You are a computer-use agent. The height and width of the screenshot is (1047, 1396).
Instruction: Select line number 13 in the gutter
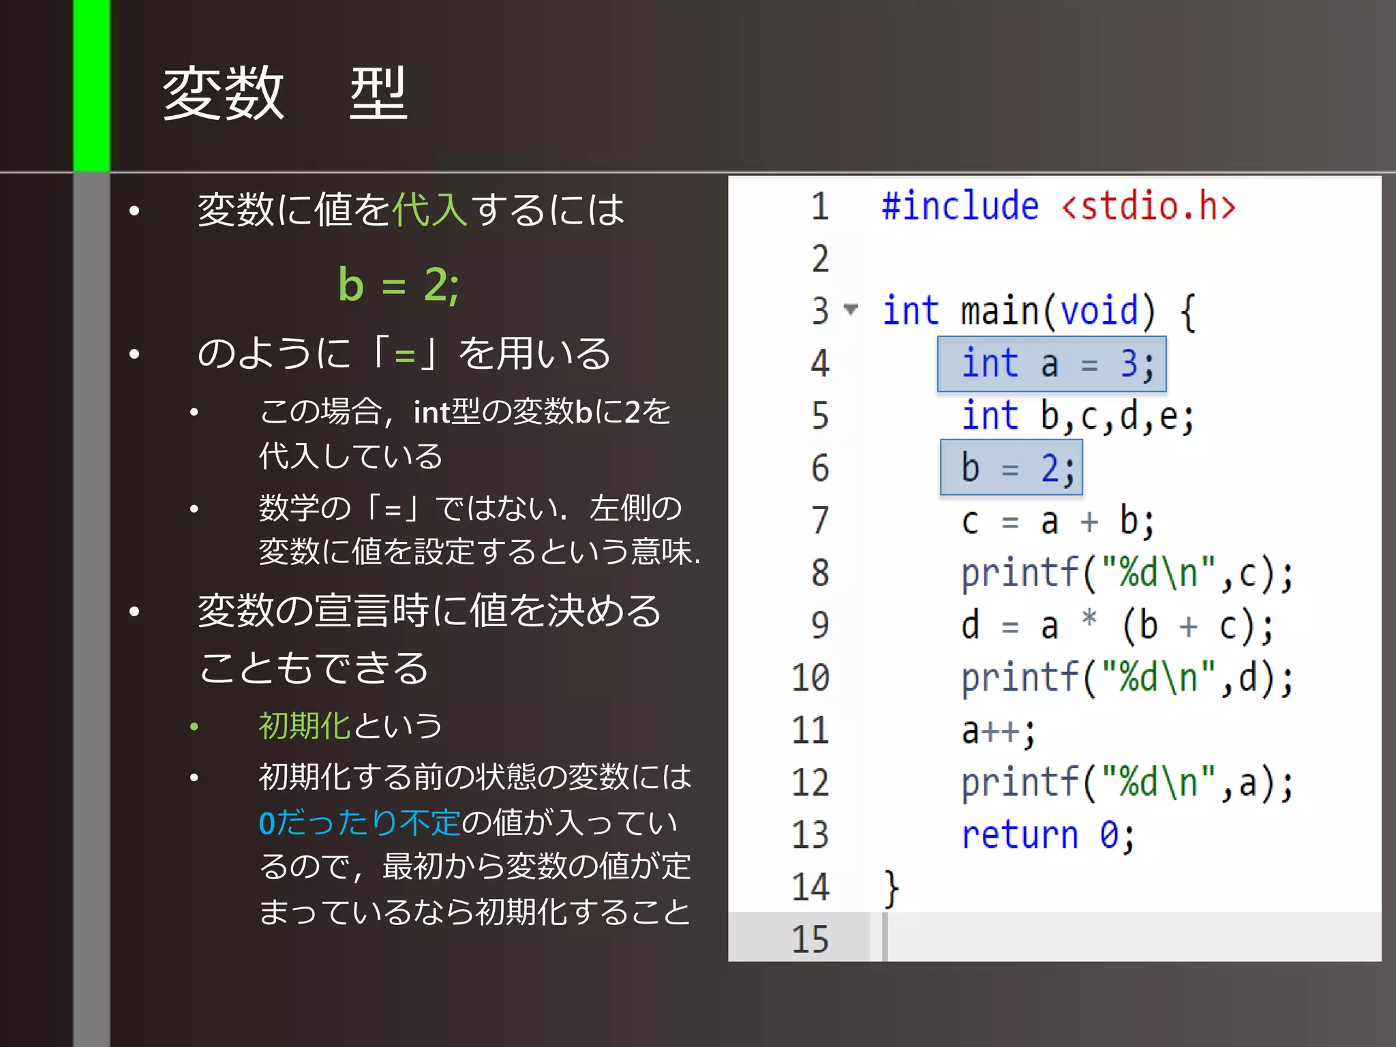[810, 835]
